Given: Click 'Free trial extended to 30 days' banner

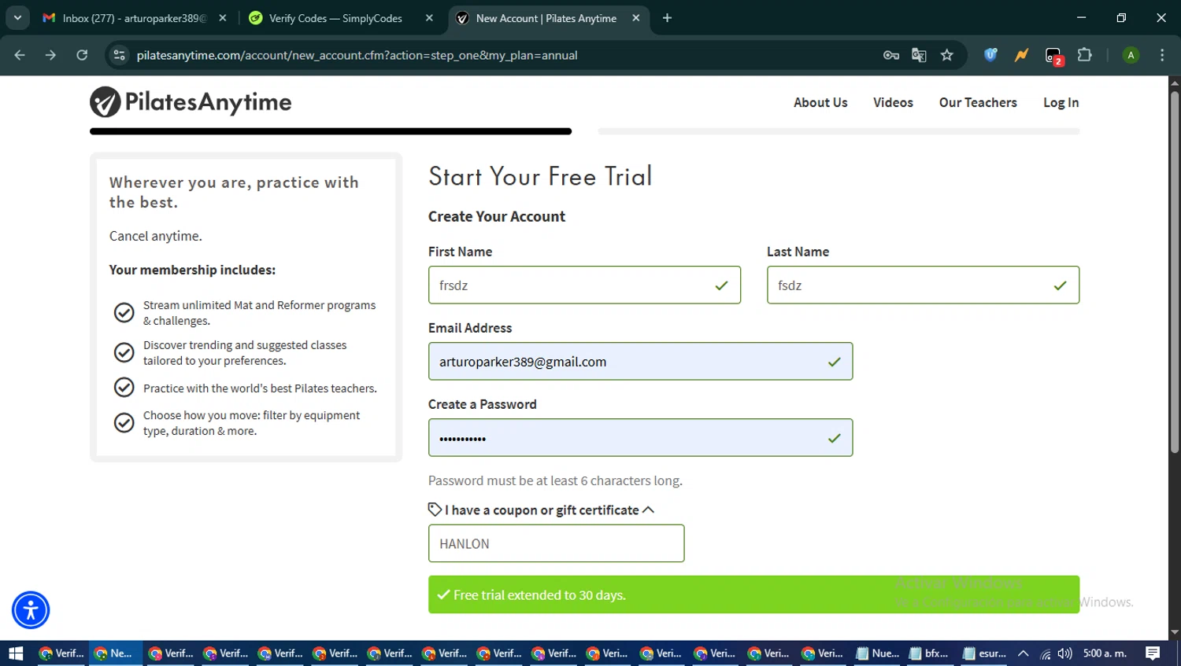Looking at the screenshot, I should [753, 594].
